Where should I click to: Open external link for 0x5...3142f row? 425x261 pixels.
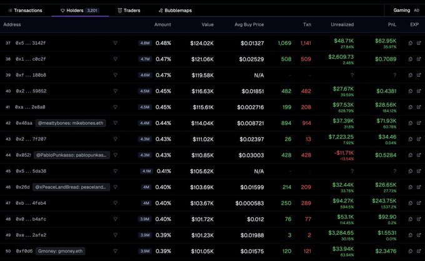(419, 43)
